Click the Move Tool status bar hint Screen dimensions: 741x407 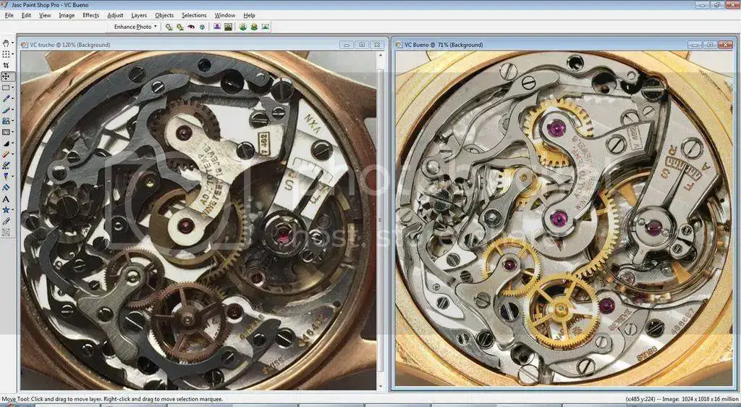click(x=112, y=400)
